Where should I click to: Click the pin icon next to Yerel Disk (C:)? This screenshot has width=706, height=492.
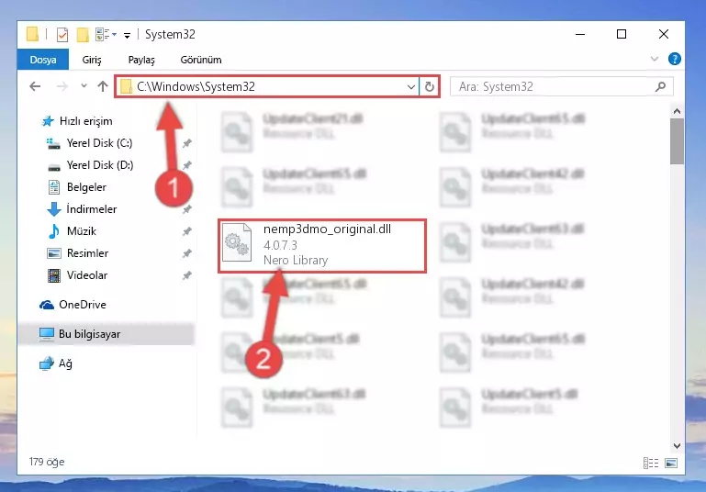(187, 143)
